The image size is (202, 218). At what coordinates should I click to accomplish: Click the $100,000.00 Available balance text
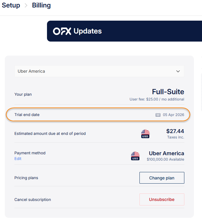coord(165,160)
